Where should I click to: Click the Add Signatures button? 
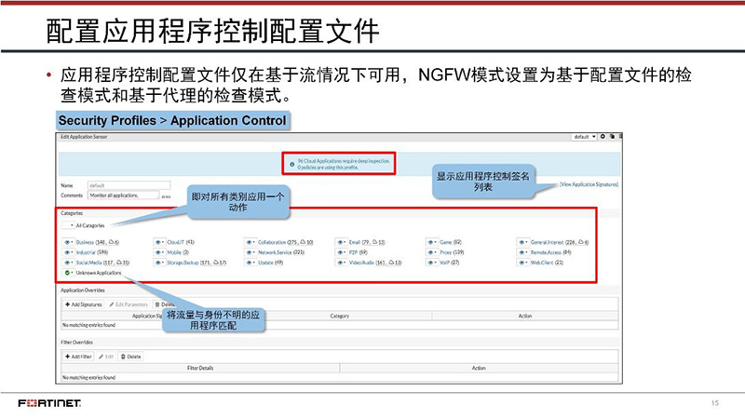pos(84,304)
